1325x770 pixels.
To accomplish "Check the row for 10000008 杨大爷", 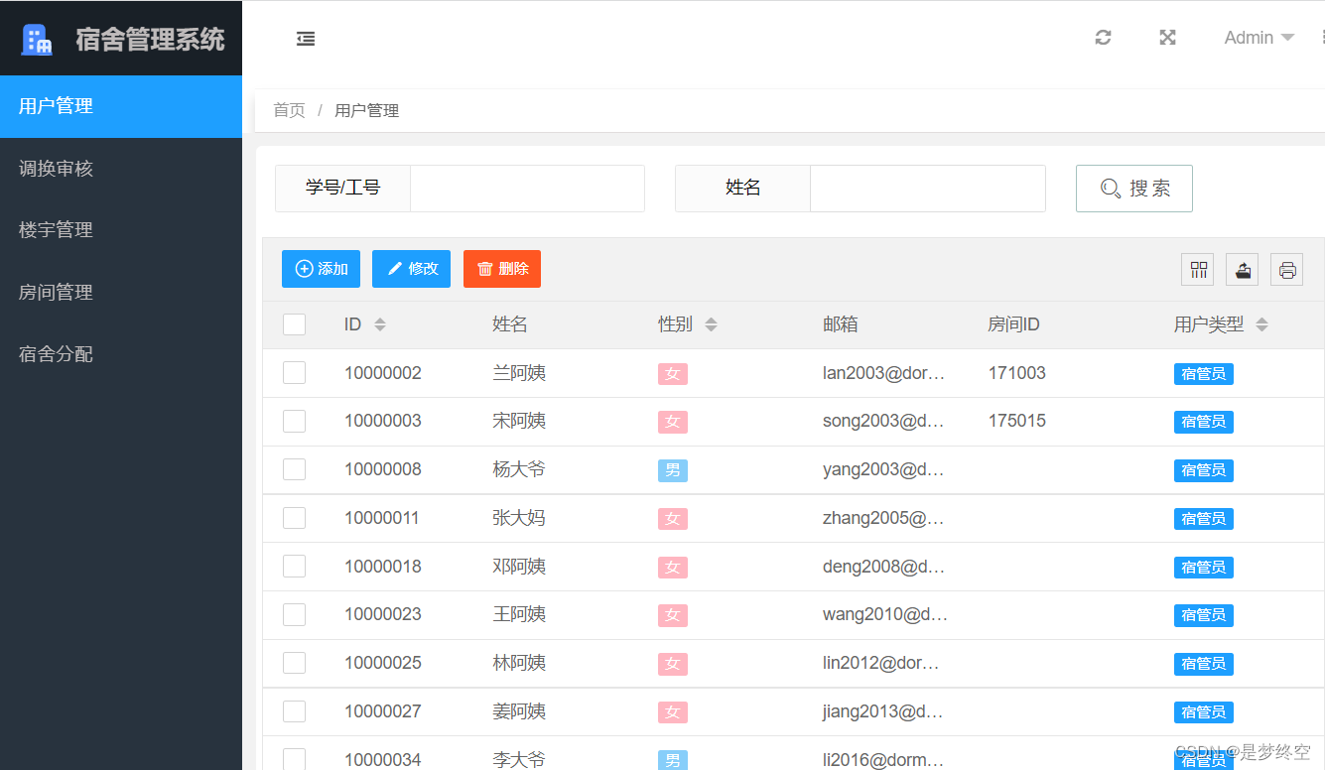I will point(295,469).
